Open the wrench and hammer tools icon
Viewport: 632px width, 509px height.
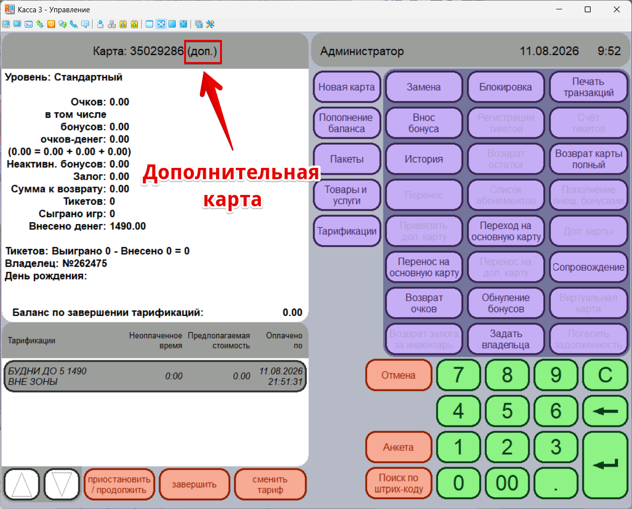tap(210, 24)
